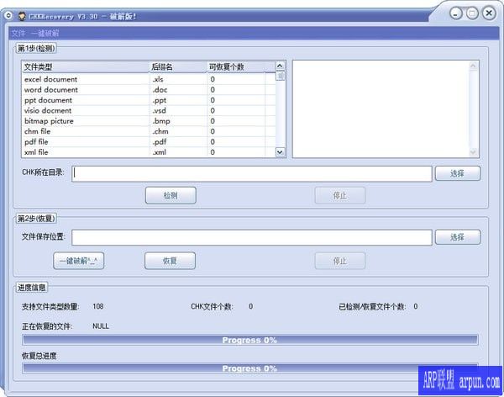504x397 pixels.
Task: Click the 已检测/恢复文件个数 label
Action: (x=372, y=306)
